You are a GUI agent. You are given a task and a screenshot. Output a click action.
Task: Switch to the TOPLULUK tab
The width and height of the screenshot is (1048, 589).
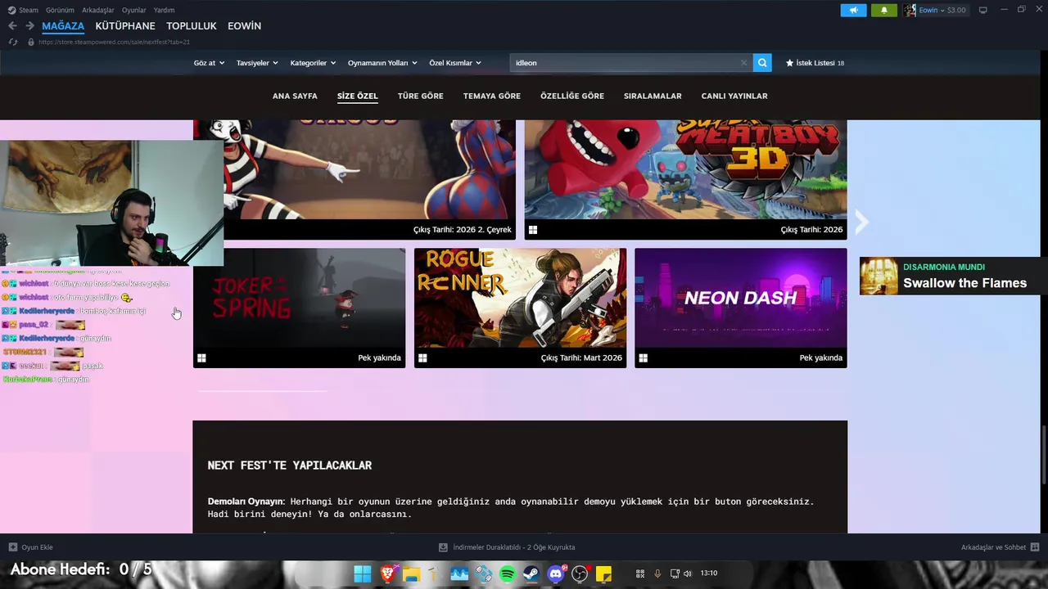[x=192, y=26]
